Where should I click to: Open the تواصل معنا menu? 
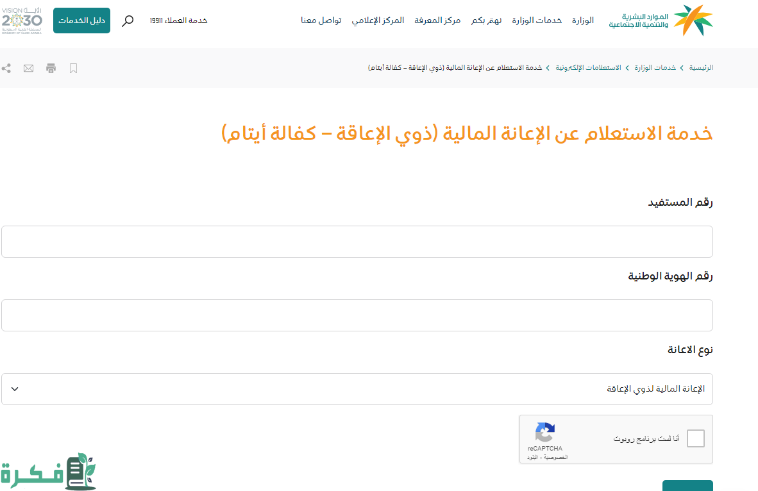tap(321, 21)
